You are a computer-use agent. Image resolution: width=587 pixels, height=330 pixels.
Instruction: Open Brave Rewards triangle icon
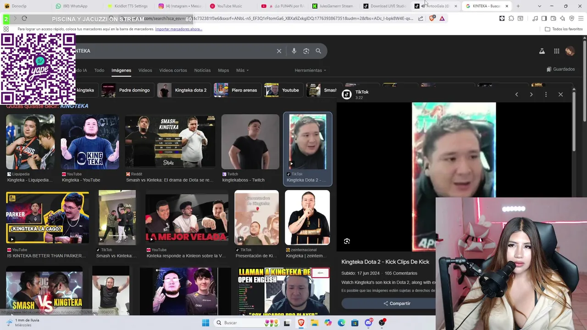[x=442, y=18]
